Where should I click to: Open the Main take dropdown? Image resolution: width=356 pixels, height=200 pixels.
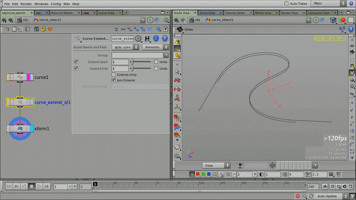point(329,3)
